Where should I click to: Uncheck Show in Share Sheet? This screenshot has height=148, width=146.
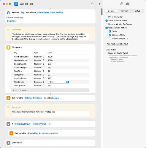coord(107,20)
